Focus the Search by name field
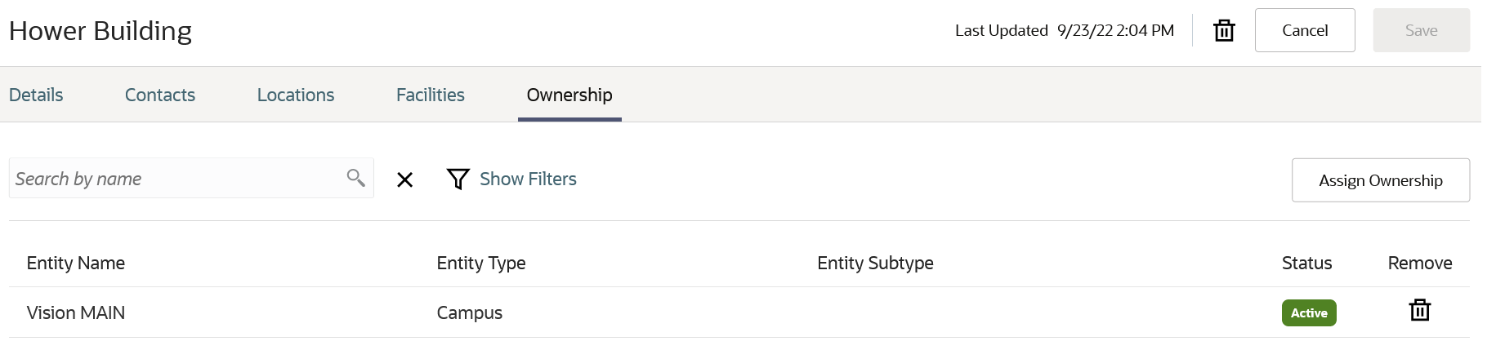 click(x=176, y=179)
